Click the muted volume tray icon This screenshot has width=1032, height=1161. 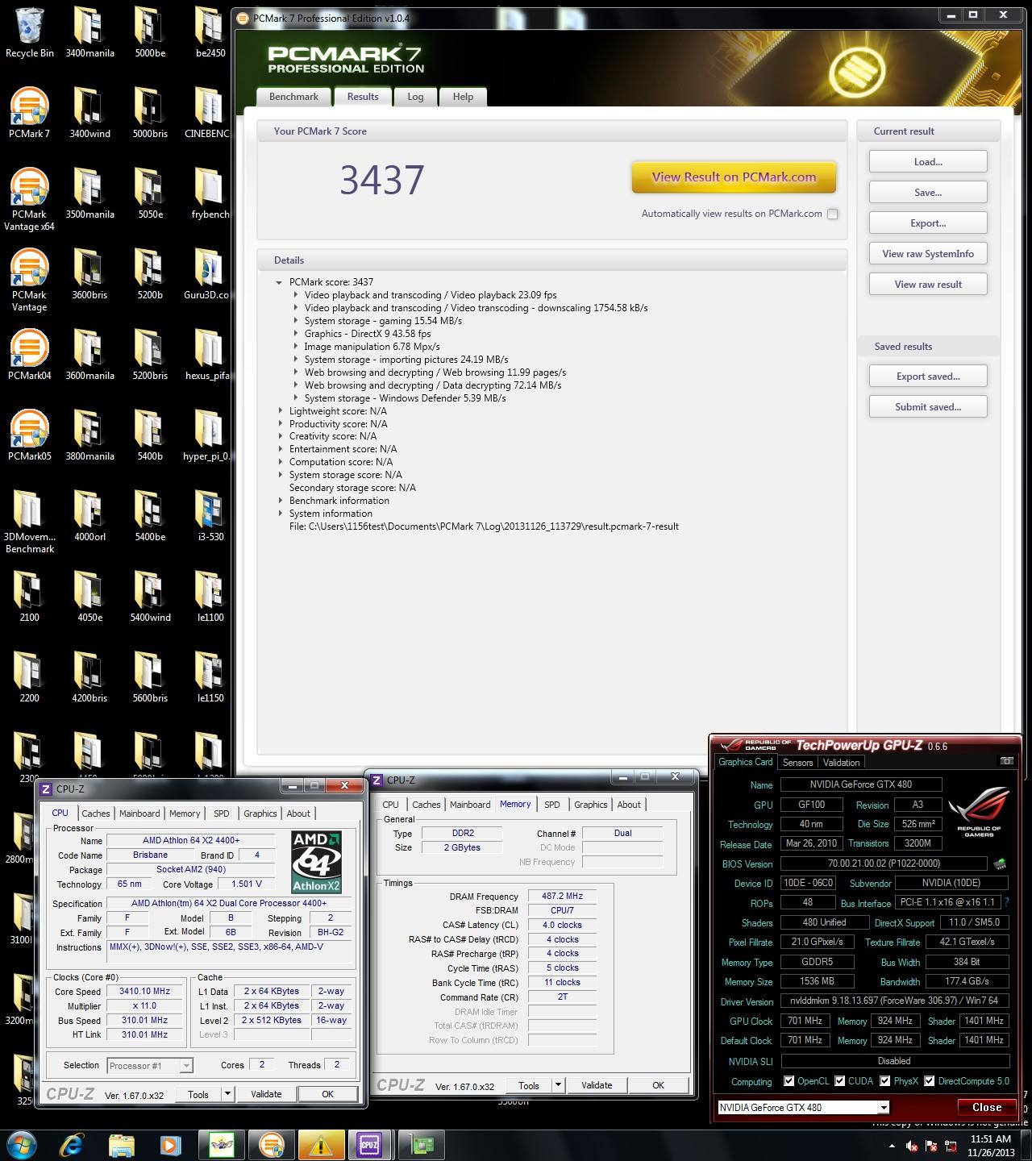(x=912, y=1146)
